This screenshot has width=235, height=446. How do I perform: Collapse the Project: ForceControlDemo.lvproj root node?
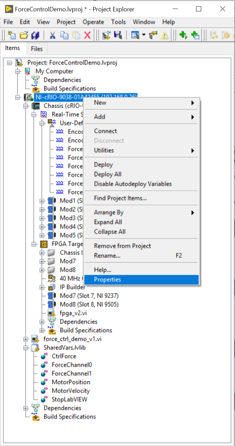coord(9,63)
